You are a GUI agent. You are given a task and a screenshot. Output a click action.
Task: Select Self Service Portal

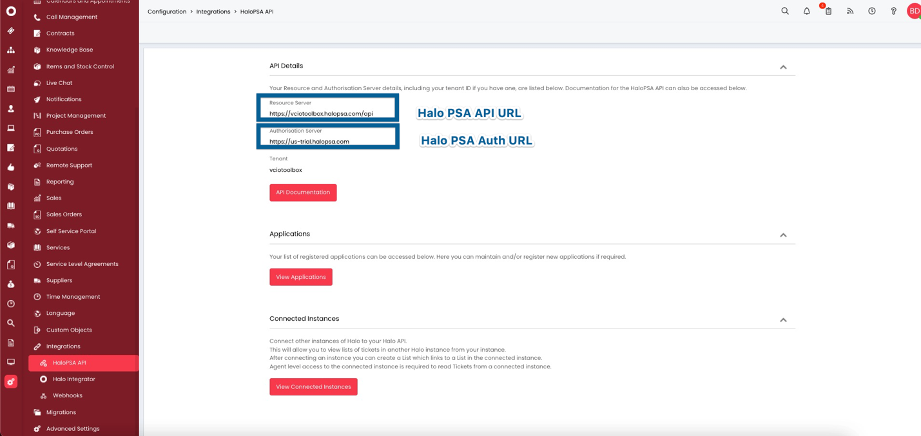click(71, 231)
